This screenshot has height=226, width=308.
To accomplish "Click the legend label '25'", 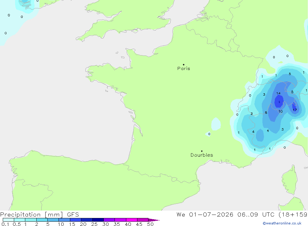I will point(95,224).
